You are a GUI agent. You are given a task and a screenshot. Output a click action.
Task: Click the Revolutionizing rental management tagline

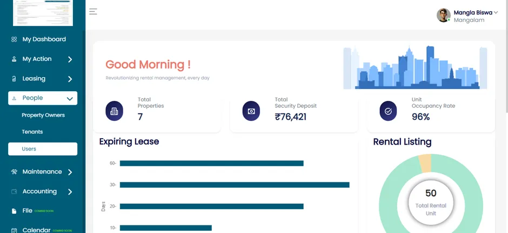pyautogui.click(x=157, y=78)
